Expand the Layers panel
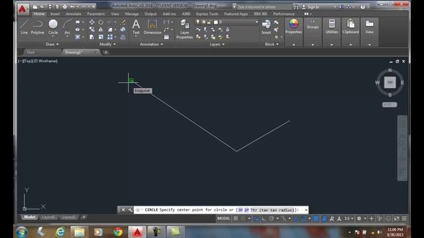The height and width of the screenshot is (238, 424). coord(217,44)
